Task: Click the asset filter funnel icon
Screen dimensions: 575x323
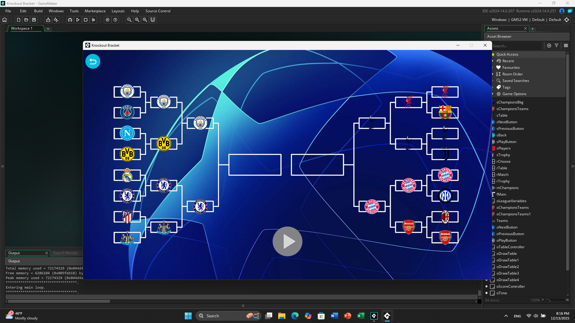Action: point(556,45)
